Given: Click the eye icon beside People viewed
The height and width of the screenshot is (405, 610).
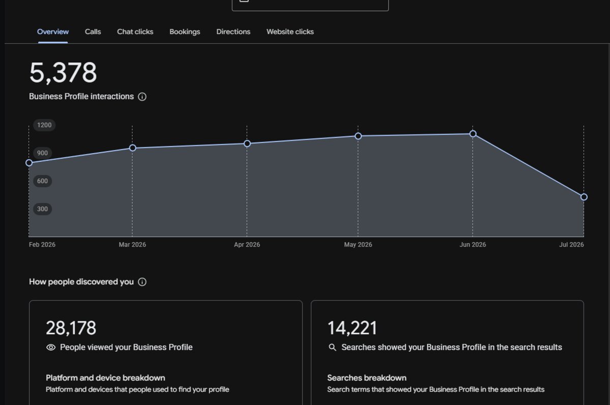Looking at the screenshot, I should [51, 348].
